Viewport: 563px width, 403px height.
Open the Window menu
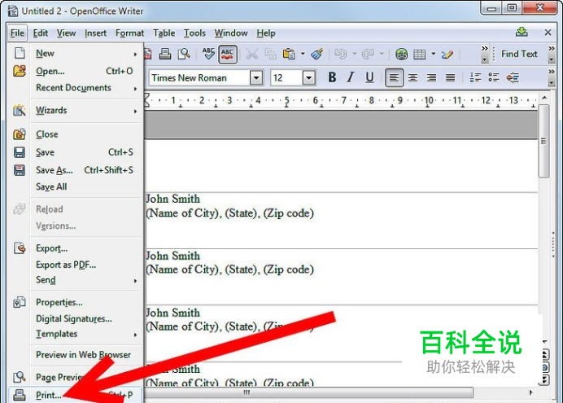click(231, 33)
